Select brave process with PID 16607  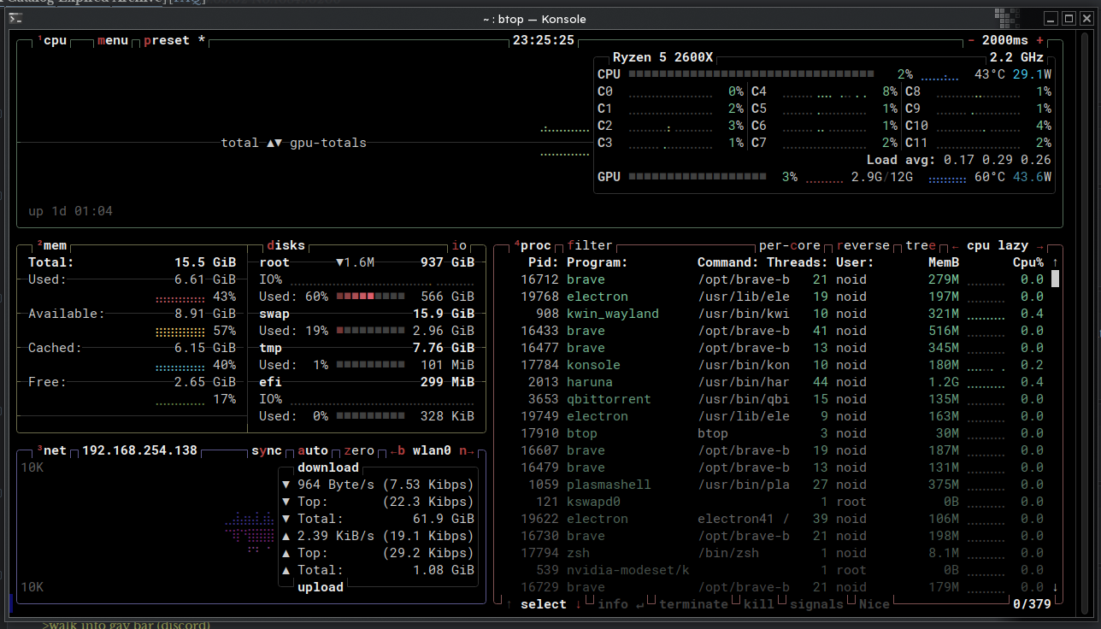click(x=782, y=450)
